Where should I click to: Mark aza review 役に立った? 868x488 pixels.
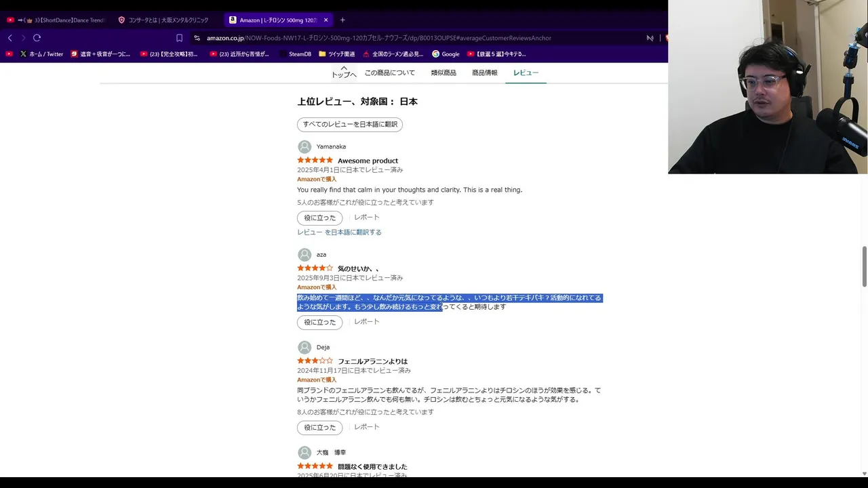319,323
